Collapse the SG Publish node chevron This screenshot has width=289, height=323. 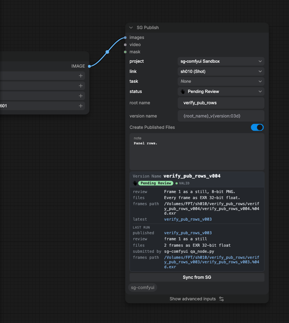131,28
